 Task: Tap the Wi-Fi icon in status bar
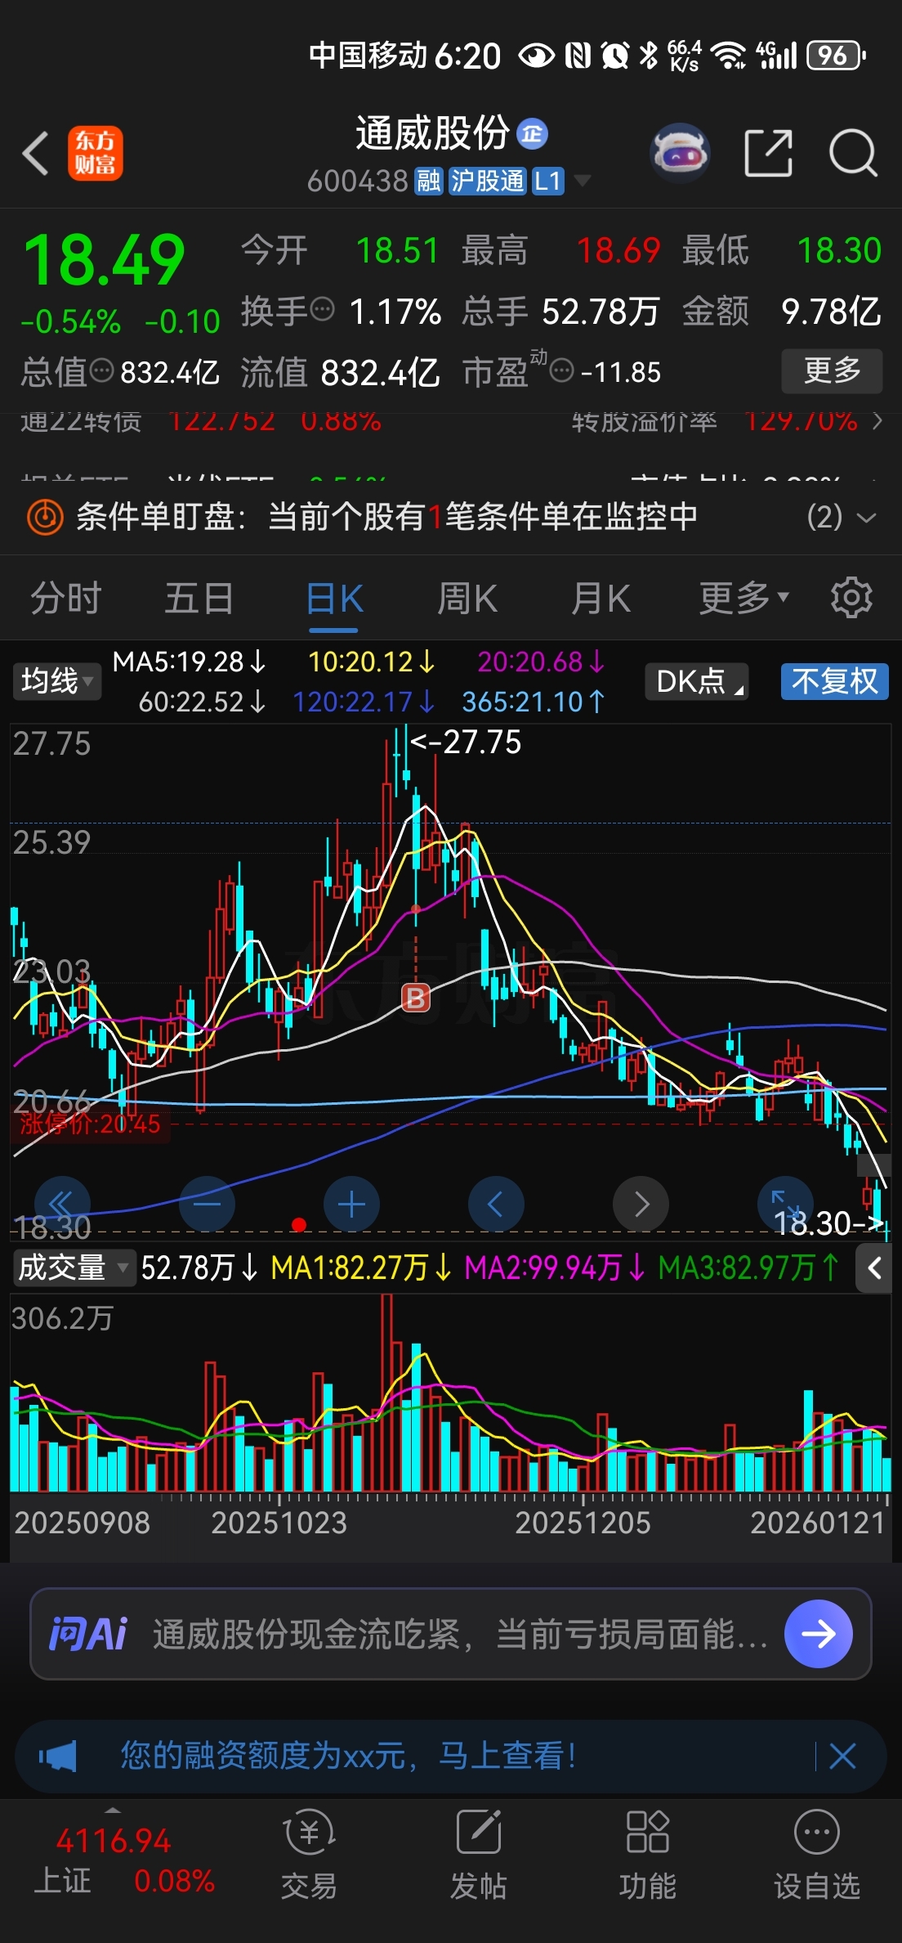[x=727, y=56]
